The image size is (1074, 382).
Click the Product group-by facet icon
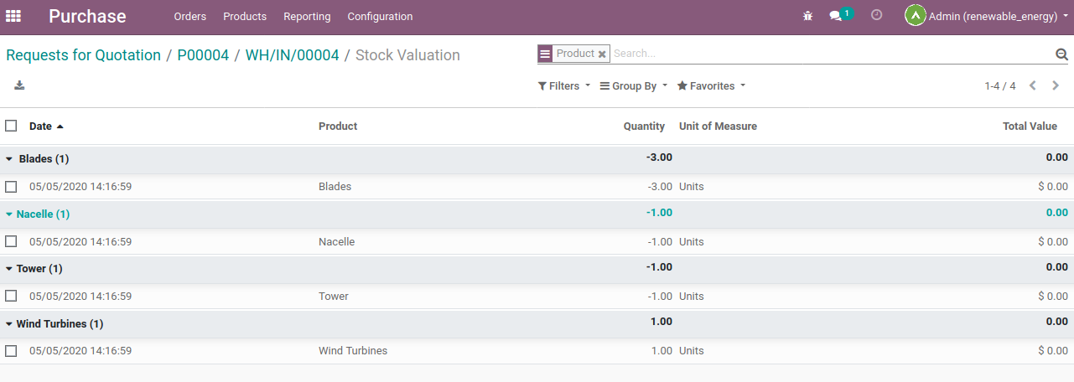545,54
